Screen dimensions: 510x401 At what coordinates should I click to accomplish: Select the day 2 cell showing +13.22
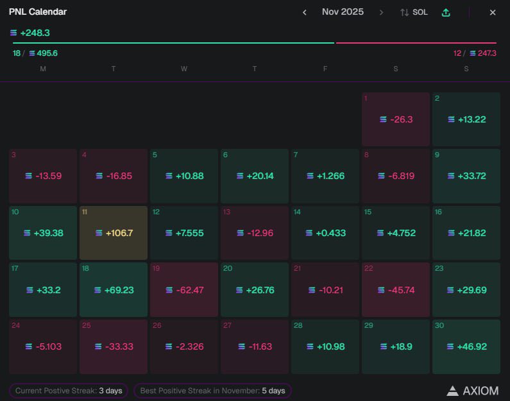click(x=466, y=119)
